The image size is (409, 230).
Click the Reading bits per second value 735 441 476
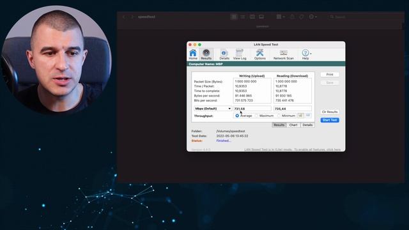(x=284, y=100)
